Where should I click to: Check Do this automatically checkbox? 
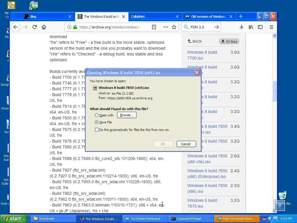pos(97,130)
